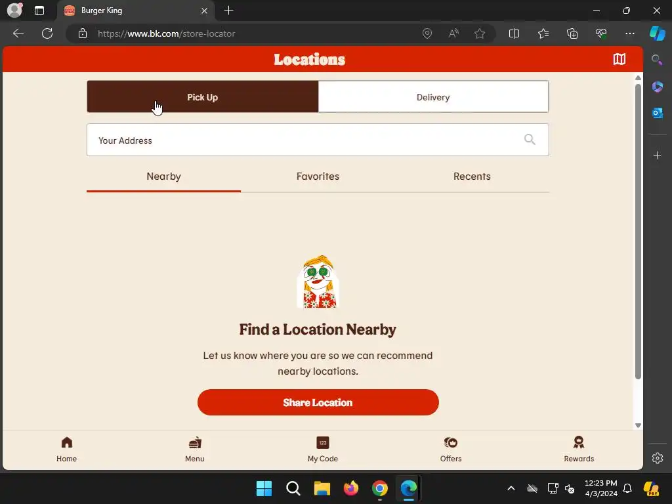Show hidden system tray icons

pyautogui.click(x=511, y=488)
